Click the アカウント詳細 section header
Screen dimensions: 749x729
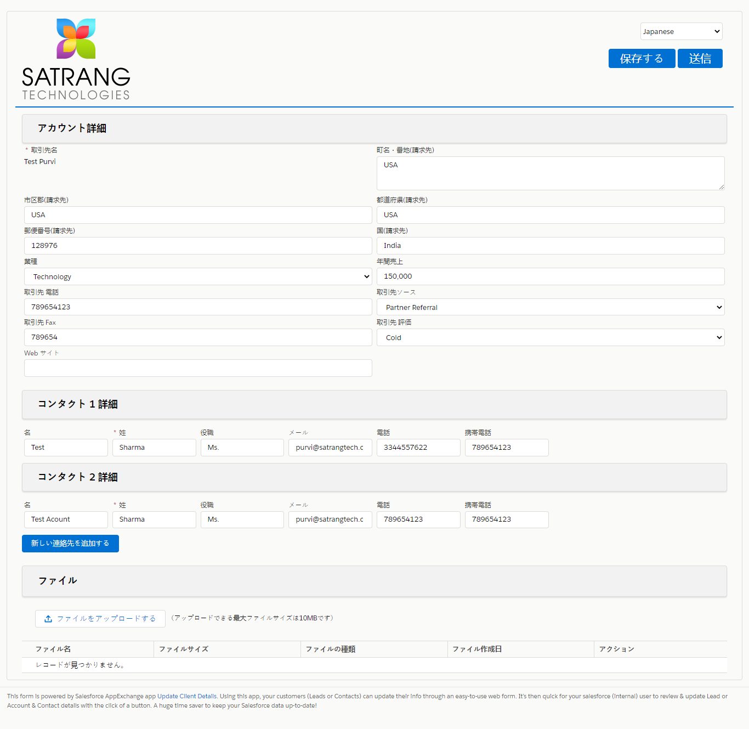point(72,128)
